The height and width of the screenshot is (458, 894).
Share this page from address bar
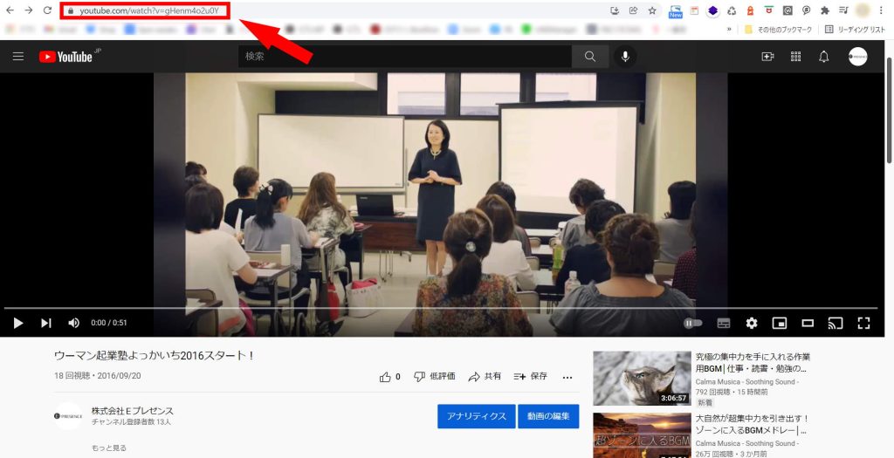634,10
